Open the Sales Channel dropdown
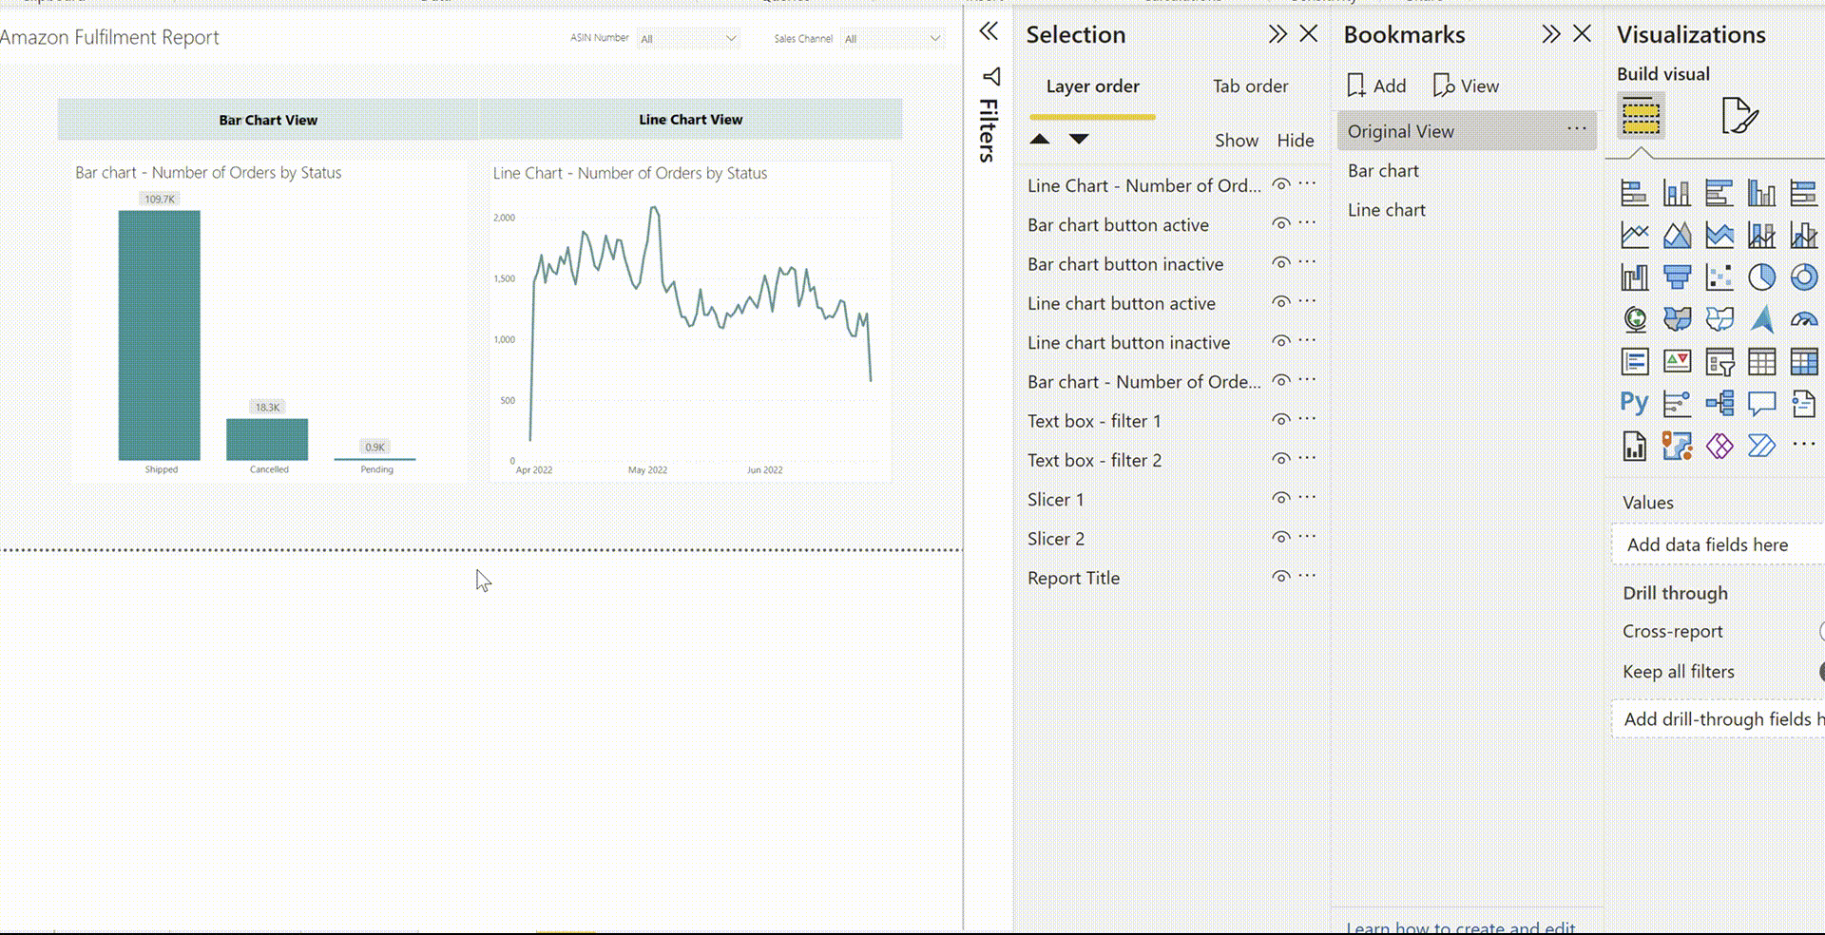Screen dimensions: 1825x935 tap(936, 39)
